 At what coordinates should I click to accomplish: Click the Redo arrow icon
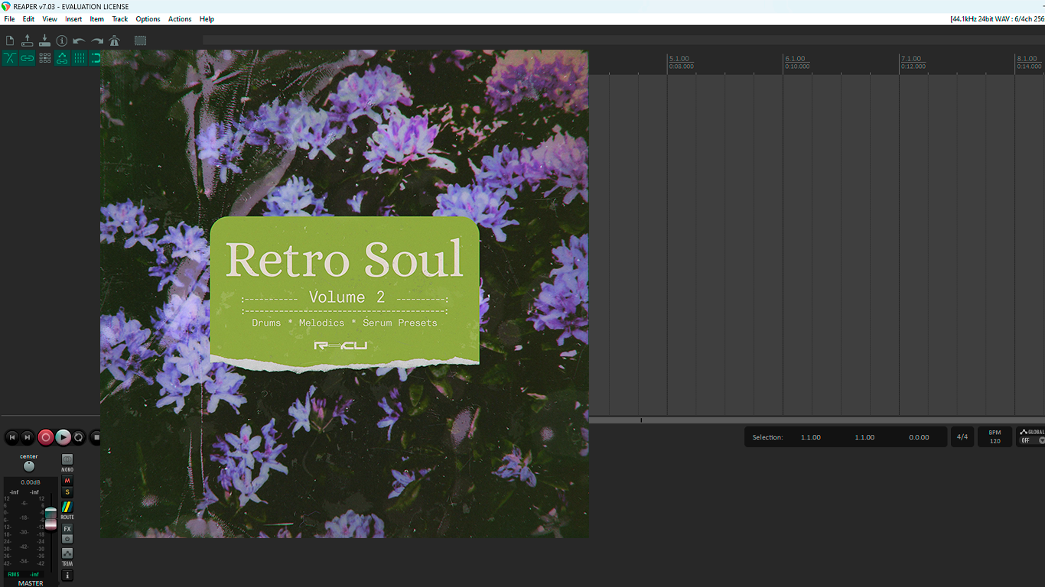coord(97,41)
